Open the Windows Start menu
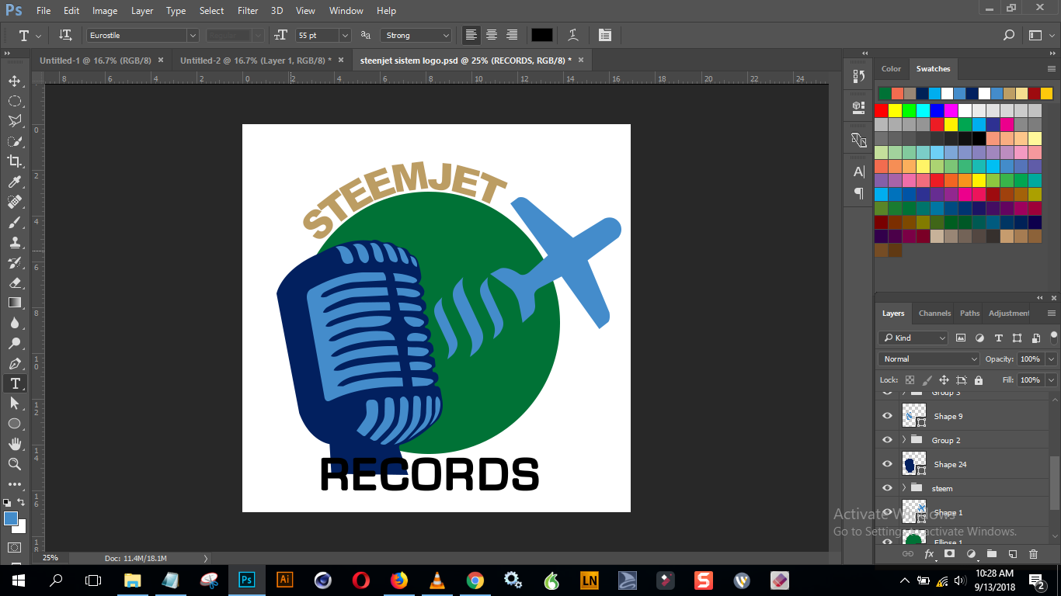 (x=18, y=580)
